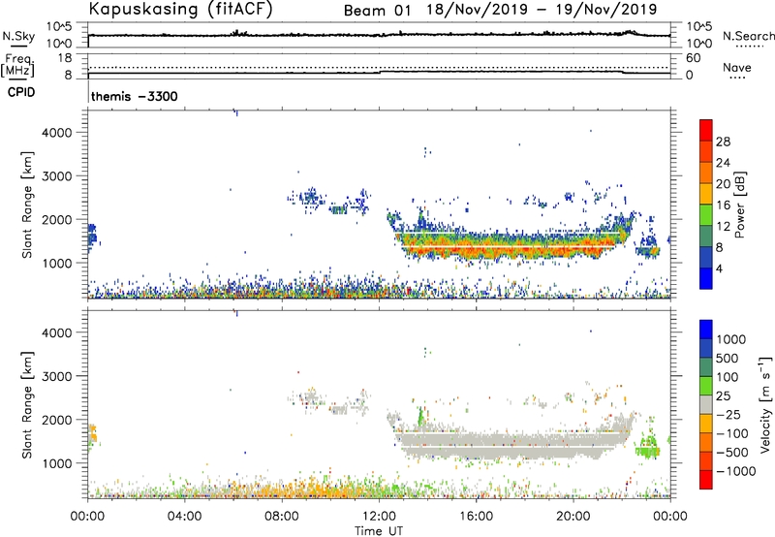Click the "24" value on the Power colorbar
This screenshot has width=775, height=537.
pos(723,163)
